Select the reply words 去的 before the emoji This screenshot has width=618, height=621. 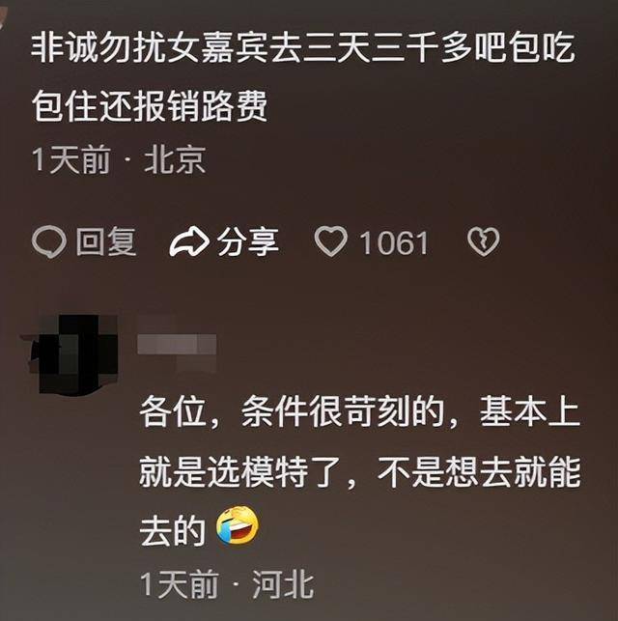pos(173,531)
